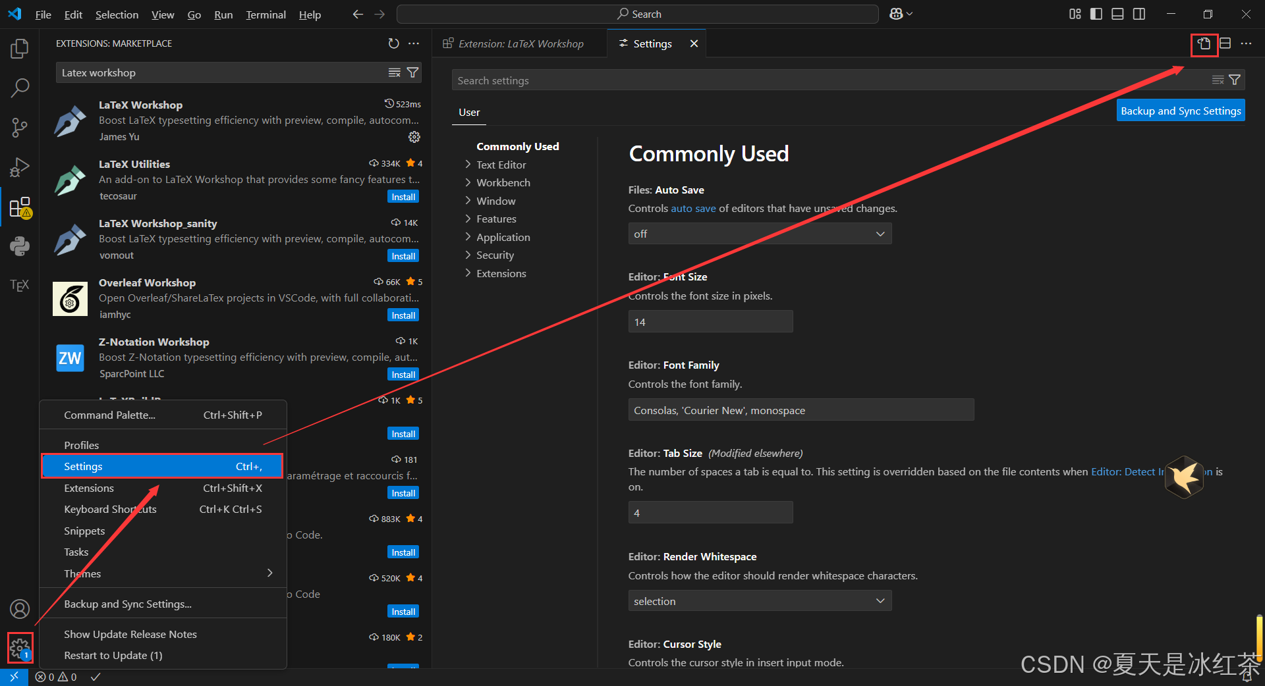Open the Terminal menu
The width and height of the screenshot is (1265, 686).
coord(266,14)
